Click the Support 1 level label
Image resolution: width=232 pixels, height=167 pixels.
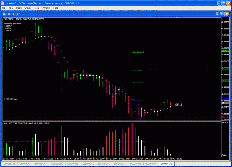138,119
